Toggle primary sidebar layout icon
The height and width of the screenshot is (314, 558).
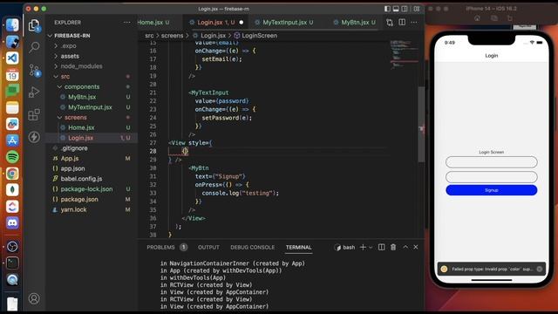click(387, 9)
